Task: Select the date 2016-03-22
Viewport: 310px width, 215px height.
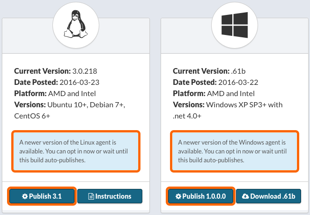Action: point(238,82)
